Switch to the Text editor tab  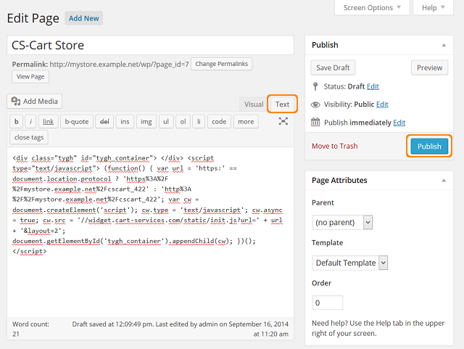pyautogui.click(x=282, y=104)
